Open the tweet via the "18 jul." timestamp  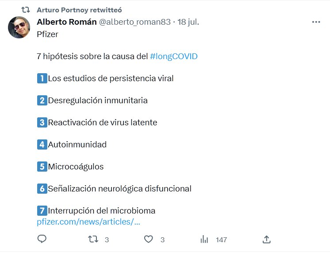(x=188, y=22)
